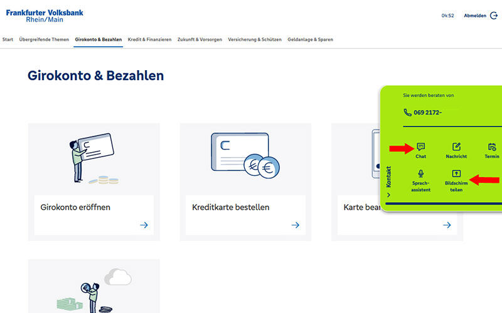
Task: Call the number 069 2172-
Action: coord(428,113)
